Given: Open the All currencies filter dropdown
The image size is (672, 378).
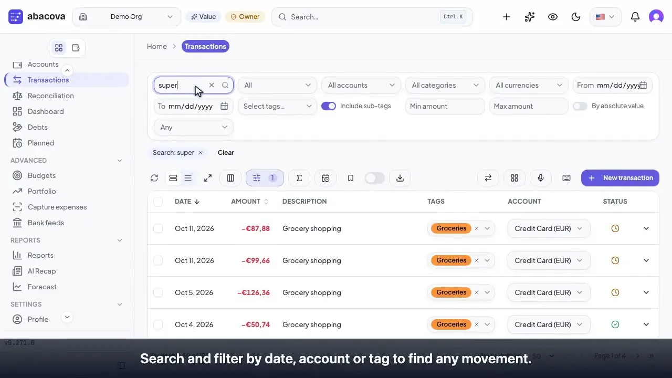Looking at the screenshot, I should pos(529,85).
